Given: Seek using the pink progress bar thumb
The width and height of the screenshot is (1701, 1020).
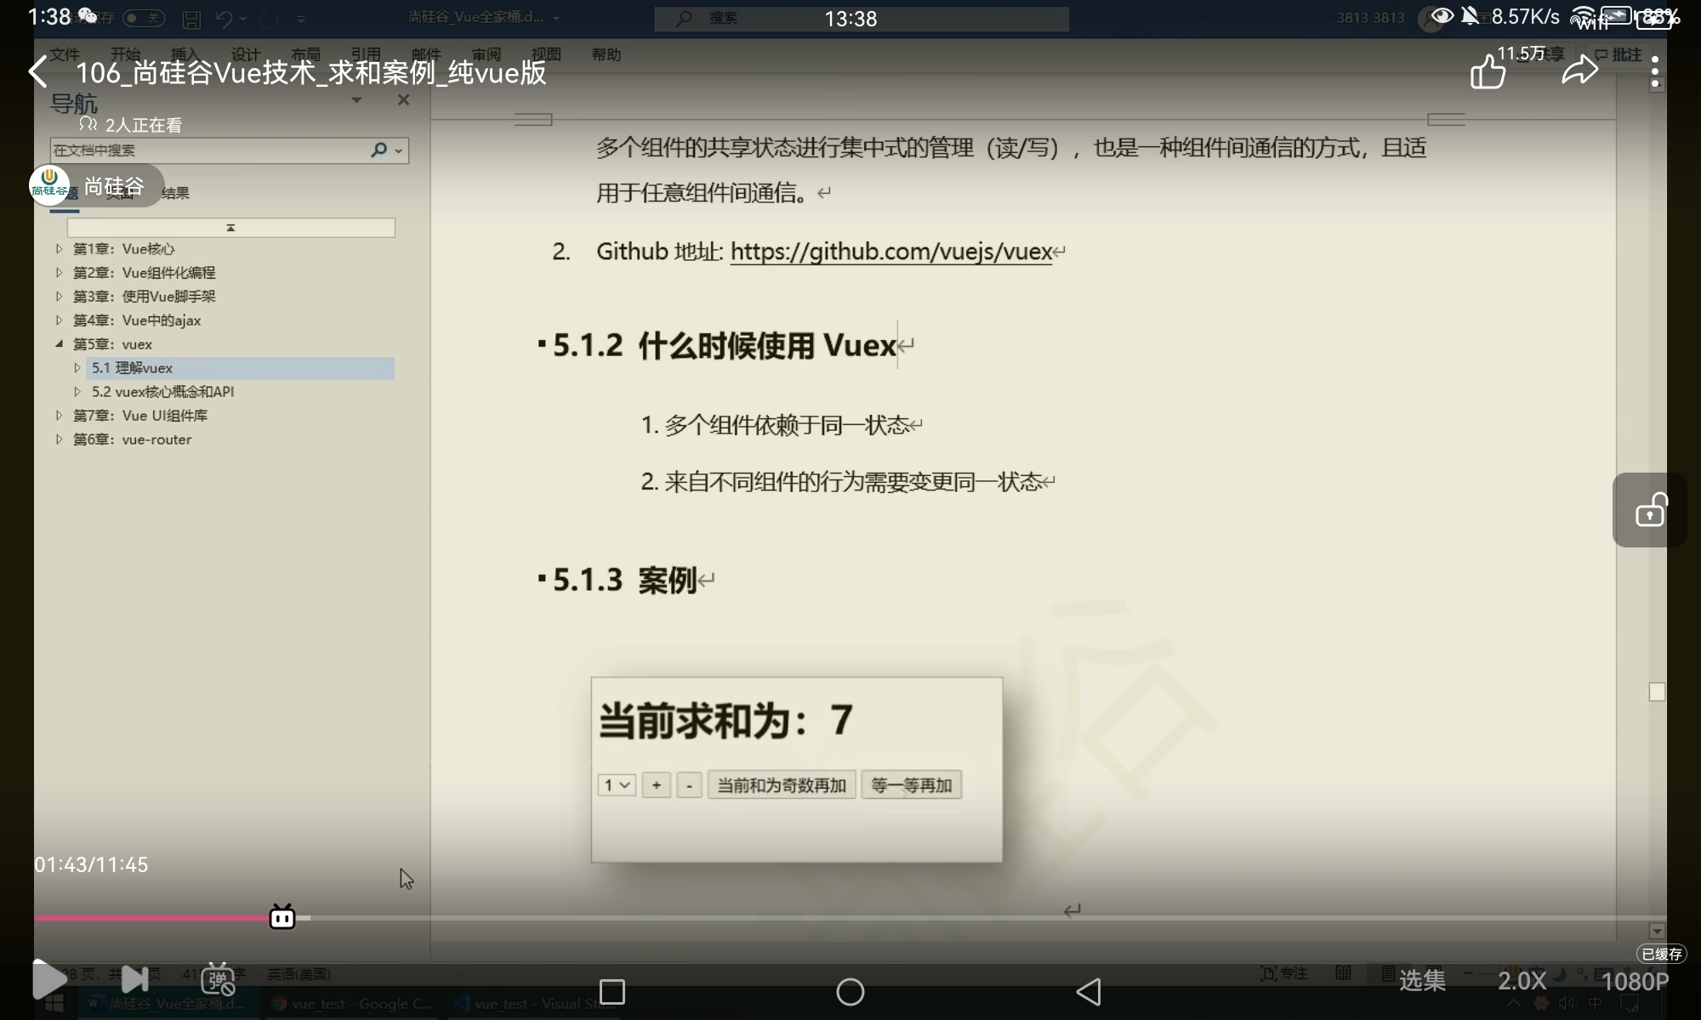Looking at the screenshot, I should pyautogui.click(x=282, y=918).
